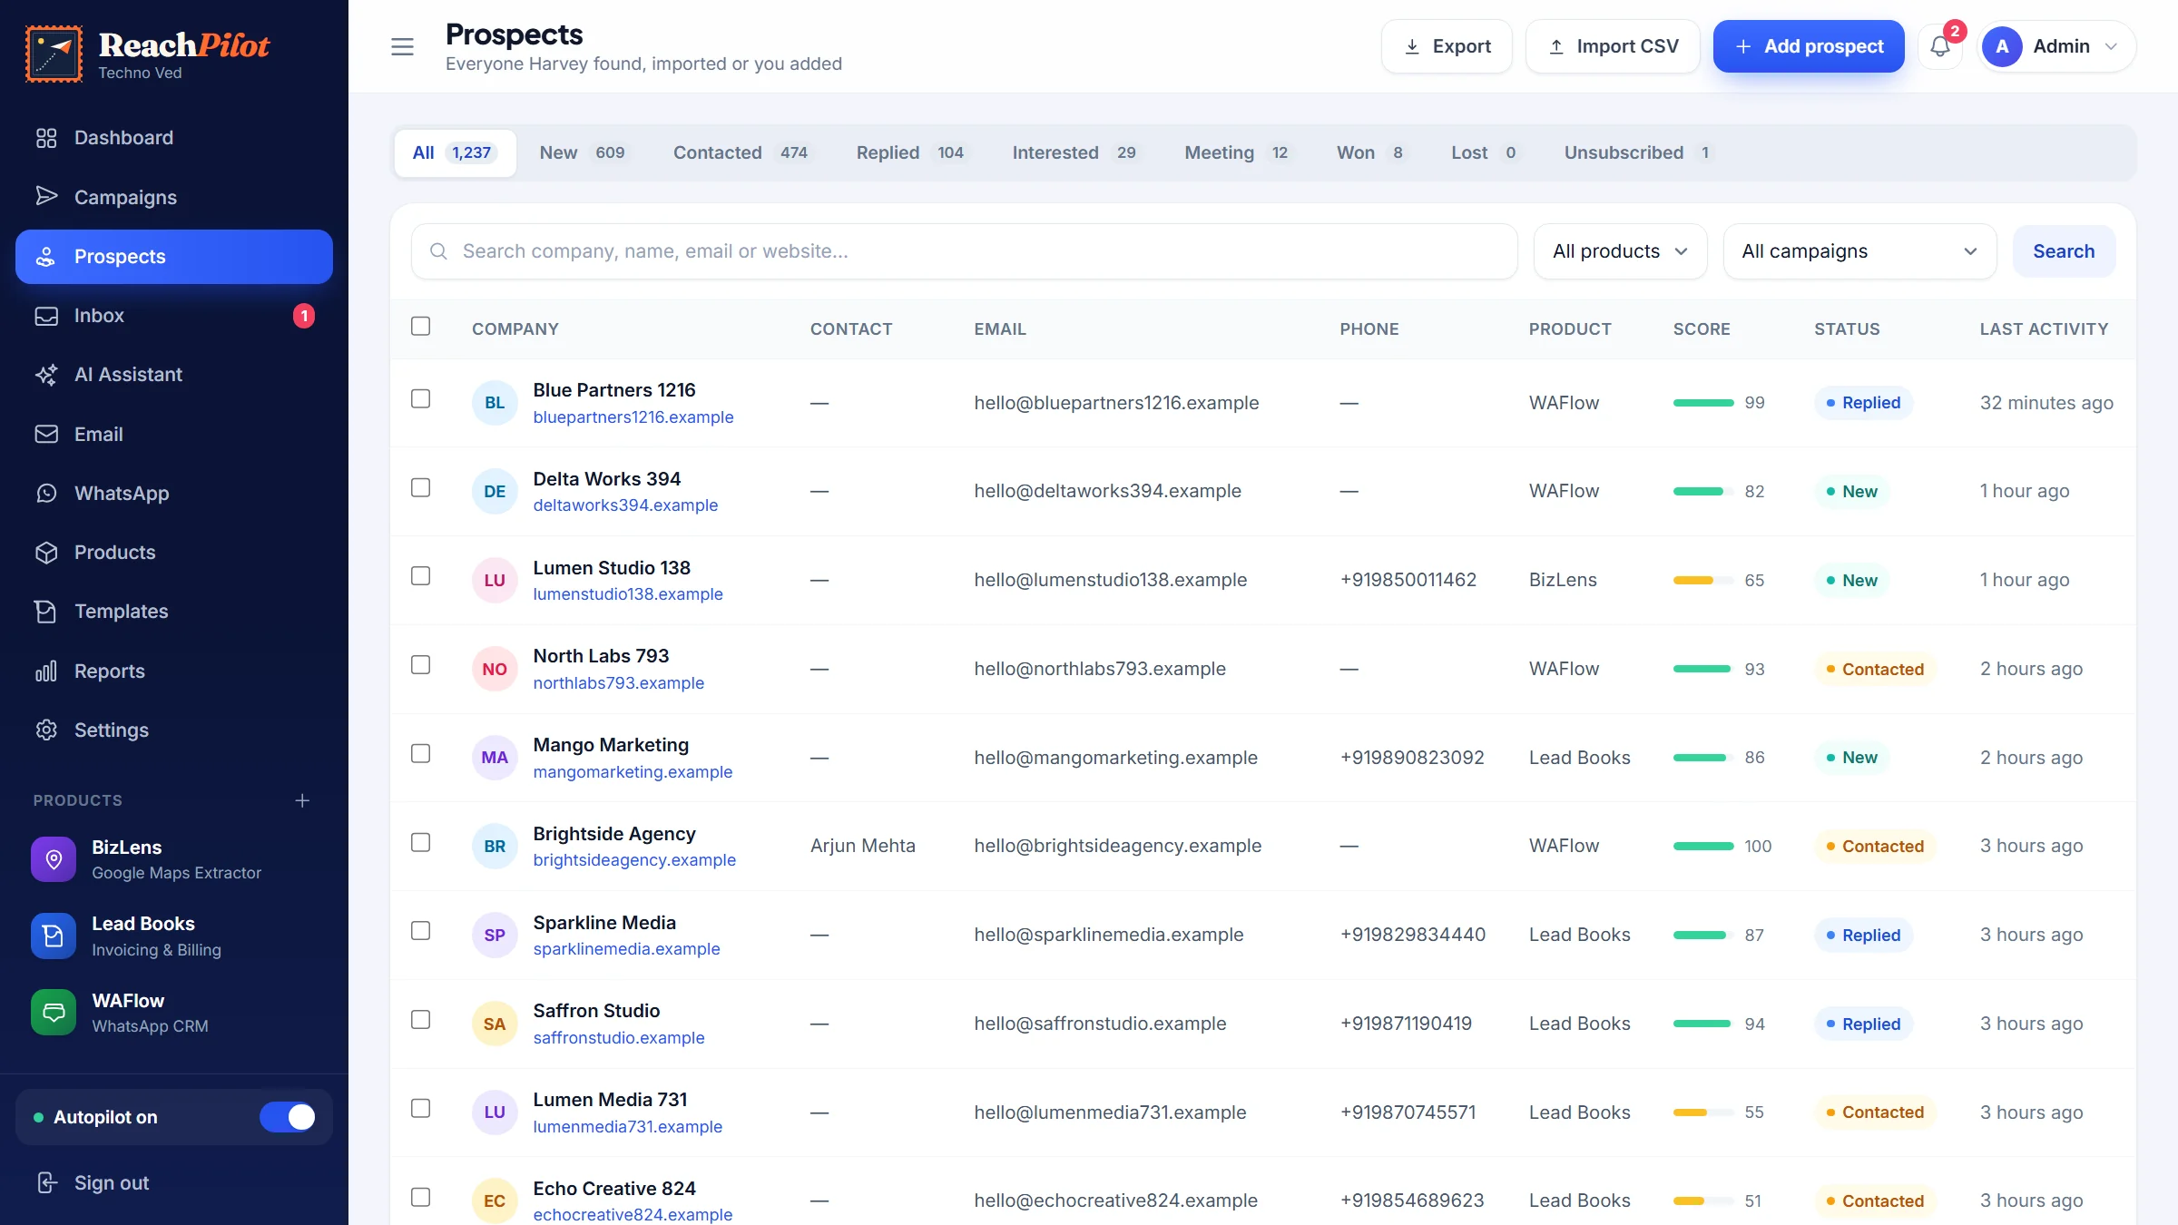Click the Import CSV button
Image resolution: width=2178 pixels, height=1225 pixels.
[x=1614, y=46]
